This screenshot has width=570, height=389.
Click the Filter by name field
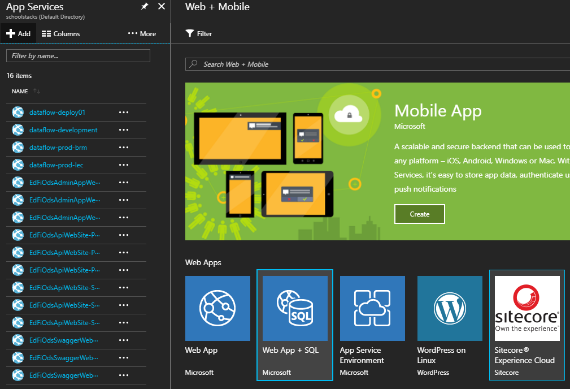tap(78, 55)
